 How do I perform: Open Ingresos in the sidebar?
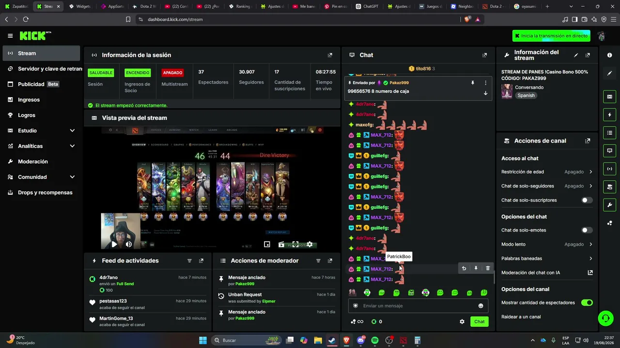42,100
